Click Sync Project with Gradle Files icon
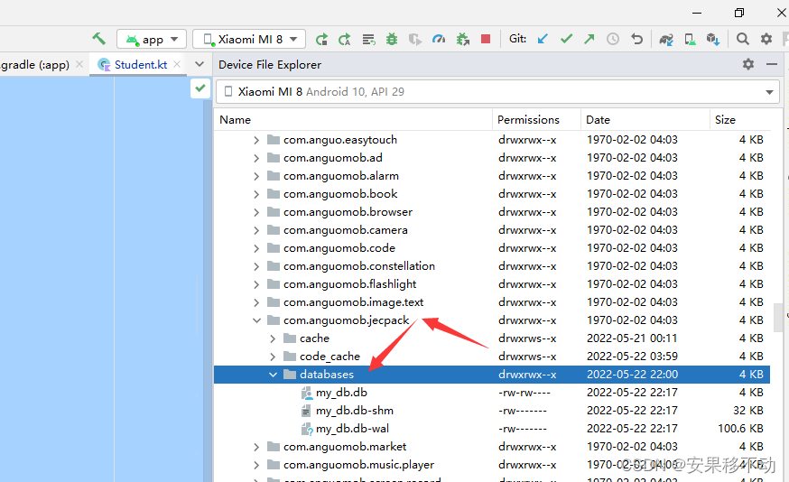 (x=666, y=39)
